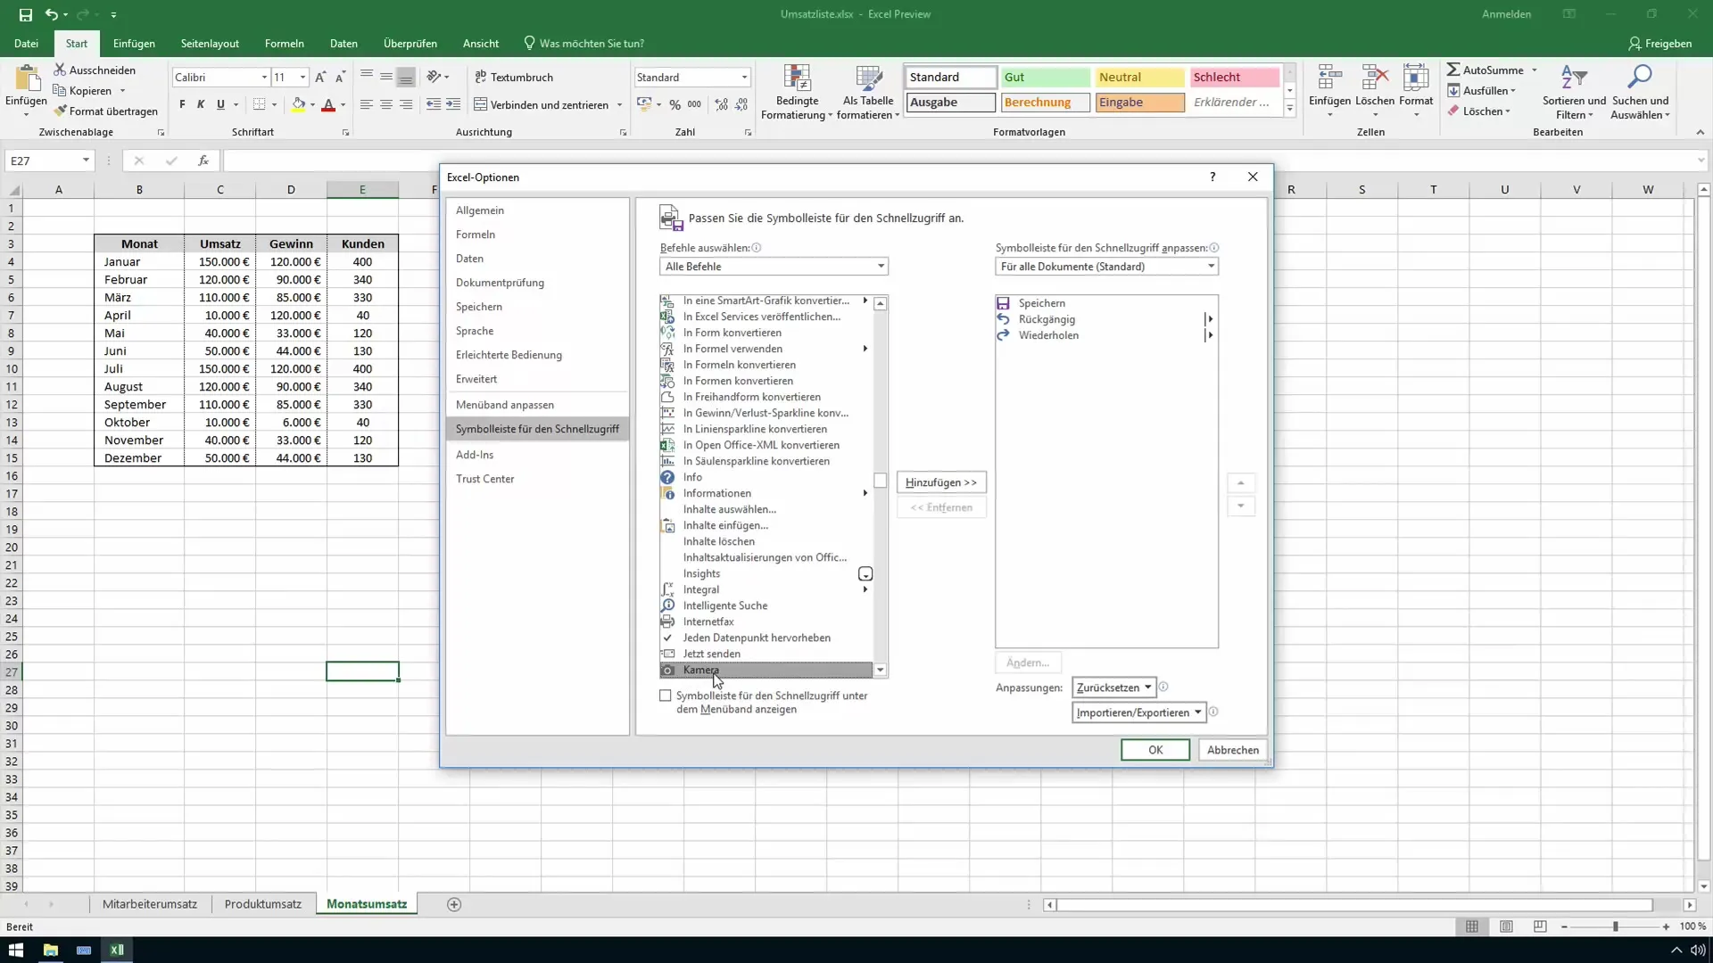
Task: Select Kamera command in list
Action: (x=765, y=670)
